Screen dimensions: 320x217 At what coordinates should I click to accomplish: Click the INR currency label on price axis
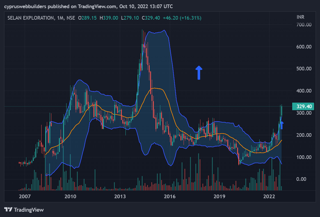click(300, 17)
